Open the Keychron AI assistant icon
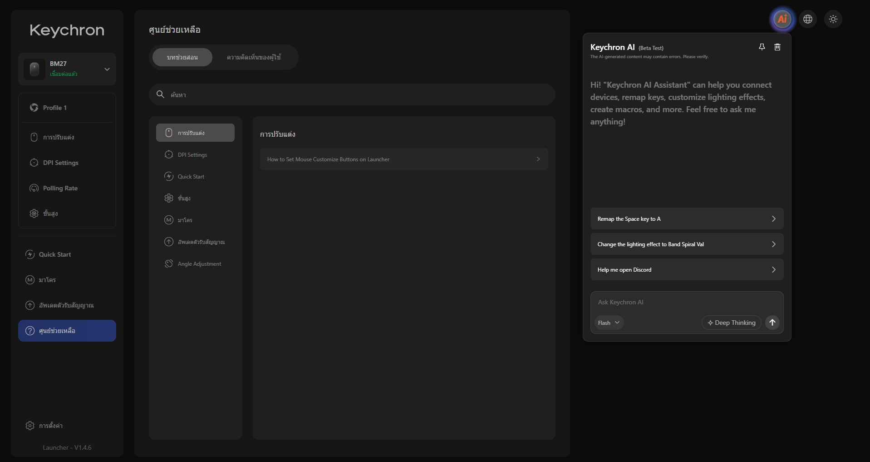 782,19
